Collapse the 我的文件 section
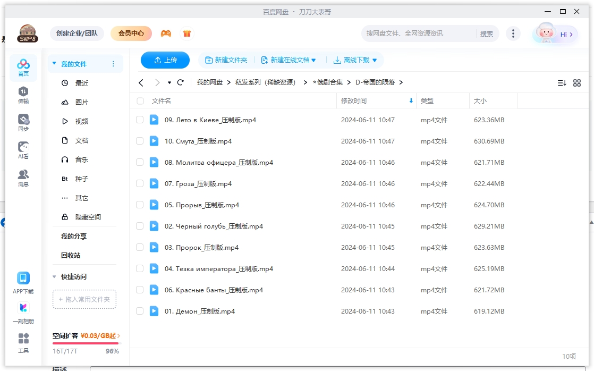 [53, 63]
